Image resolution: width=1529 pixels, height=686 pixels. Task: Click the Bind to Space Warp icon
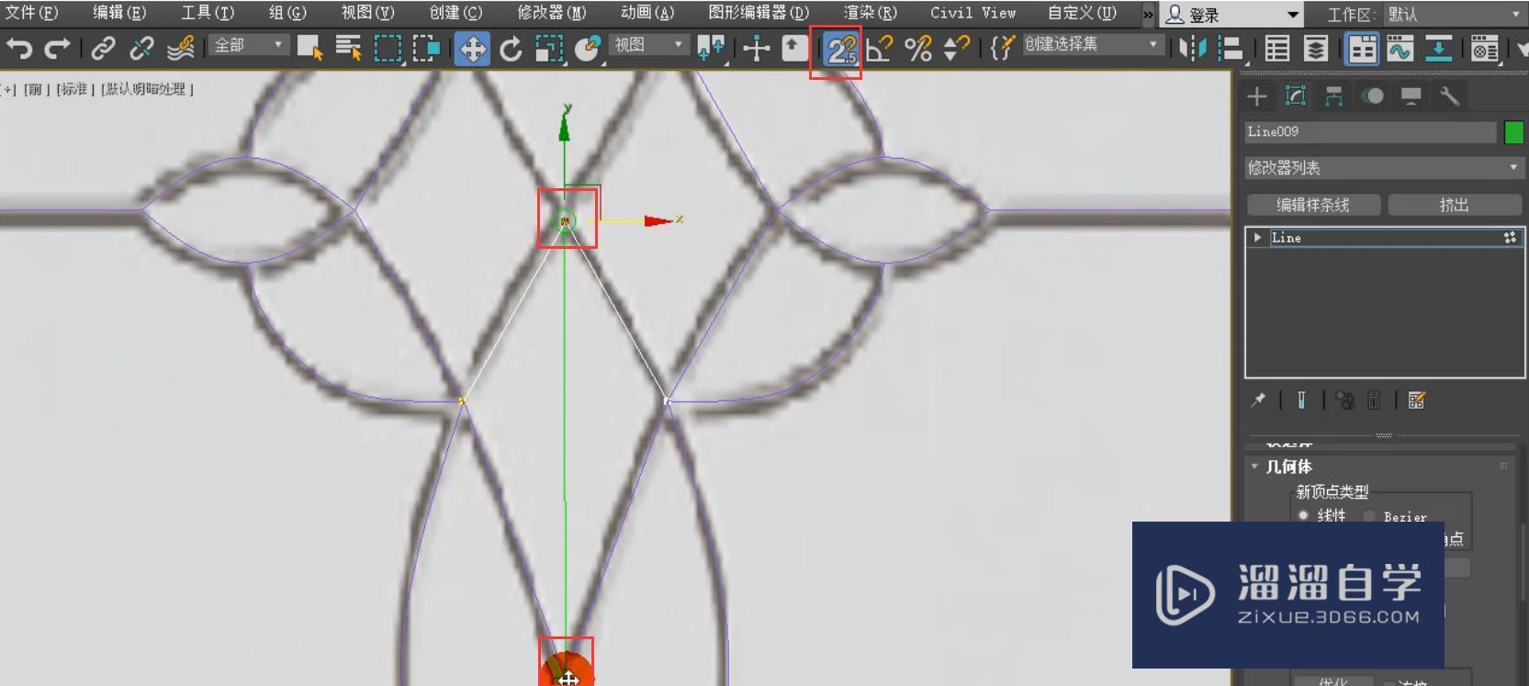coord(181,48)
